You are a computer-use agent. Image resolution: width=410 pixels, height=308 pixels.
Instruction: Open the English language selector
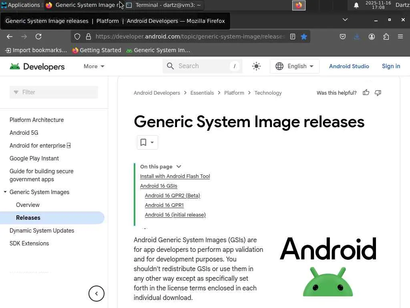click(294, 66)
